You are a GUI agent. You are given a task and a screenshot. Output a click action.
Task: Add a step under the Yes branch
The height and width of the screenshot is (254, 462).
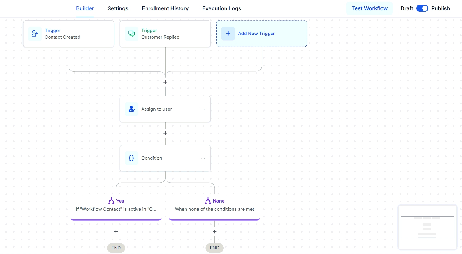click(116, 232)
